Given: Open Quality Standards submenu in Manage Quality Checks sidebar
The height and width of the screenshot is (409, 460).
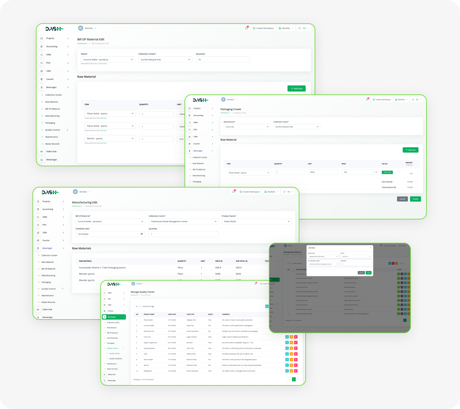Looking at the screenshot, I should tap(116, 359).
